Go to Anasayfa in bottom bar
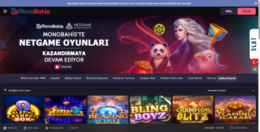Image resolution: width=260 pixels, height=132 pixels. (x=10, y=128)
